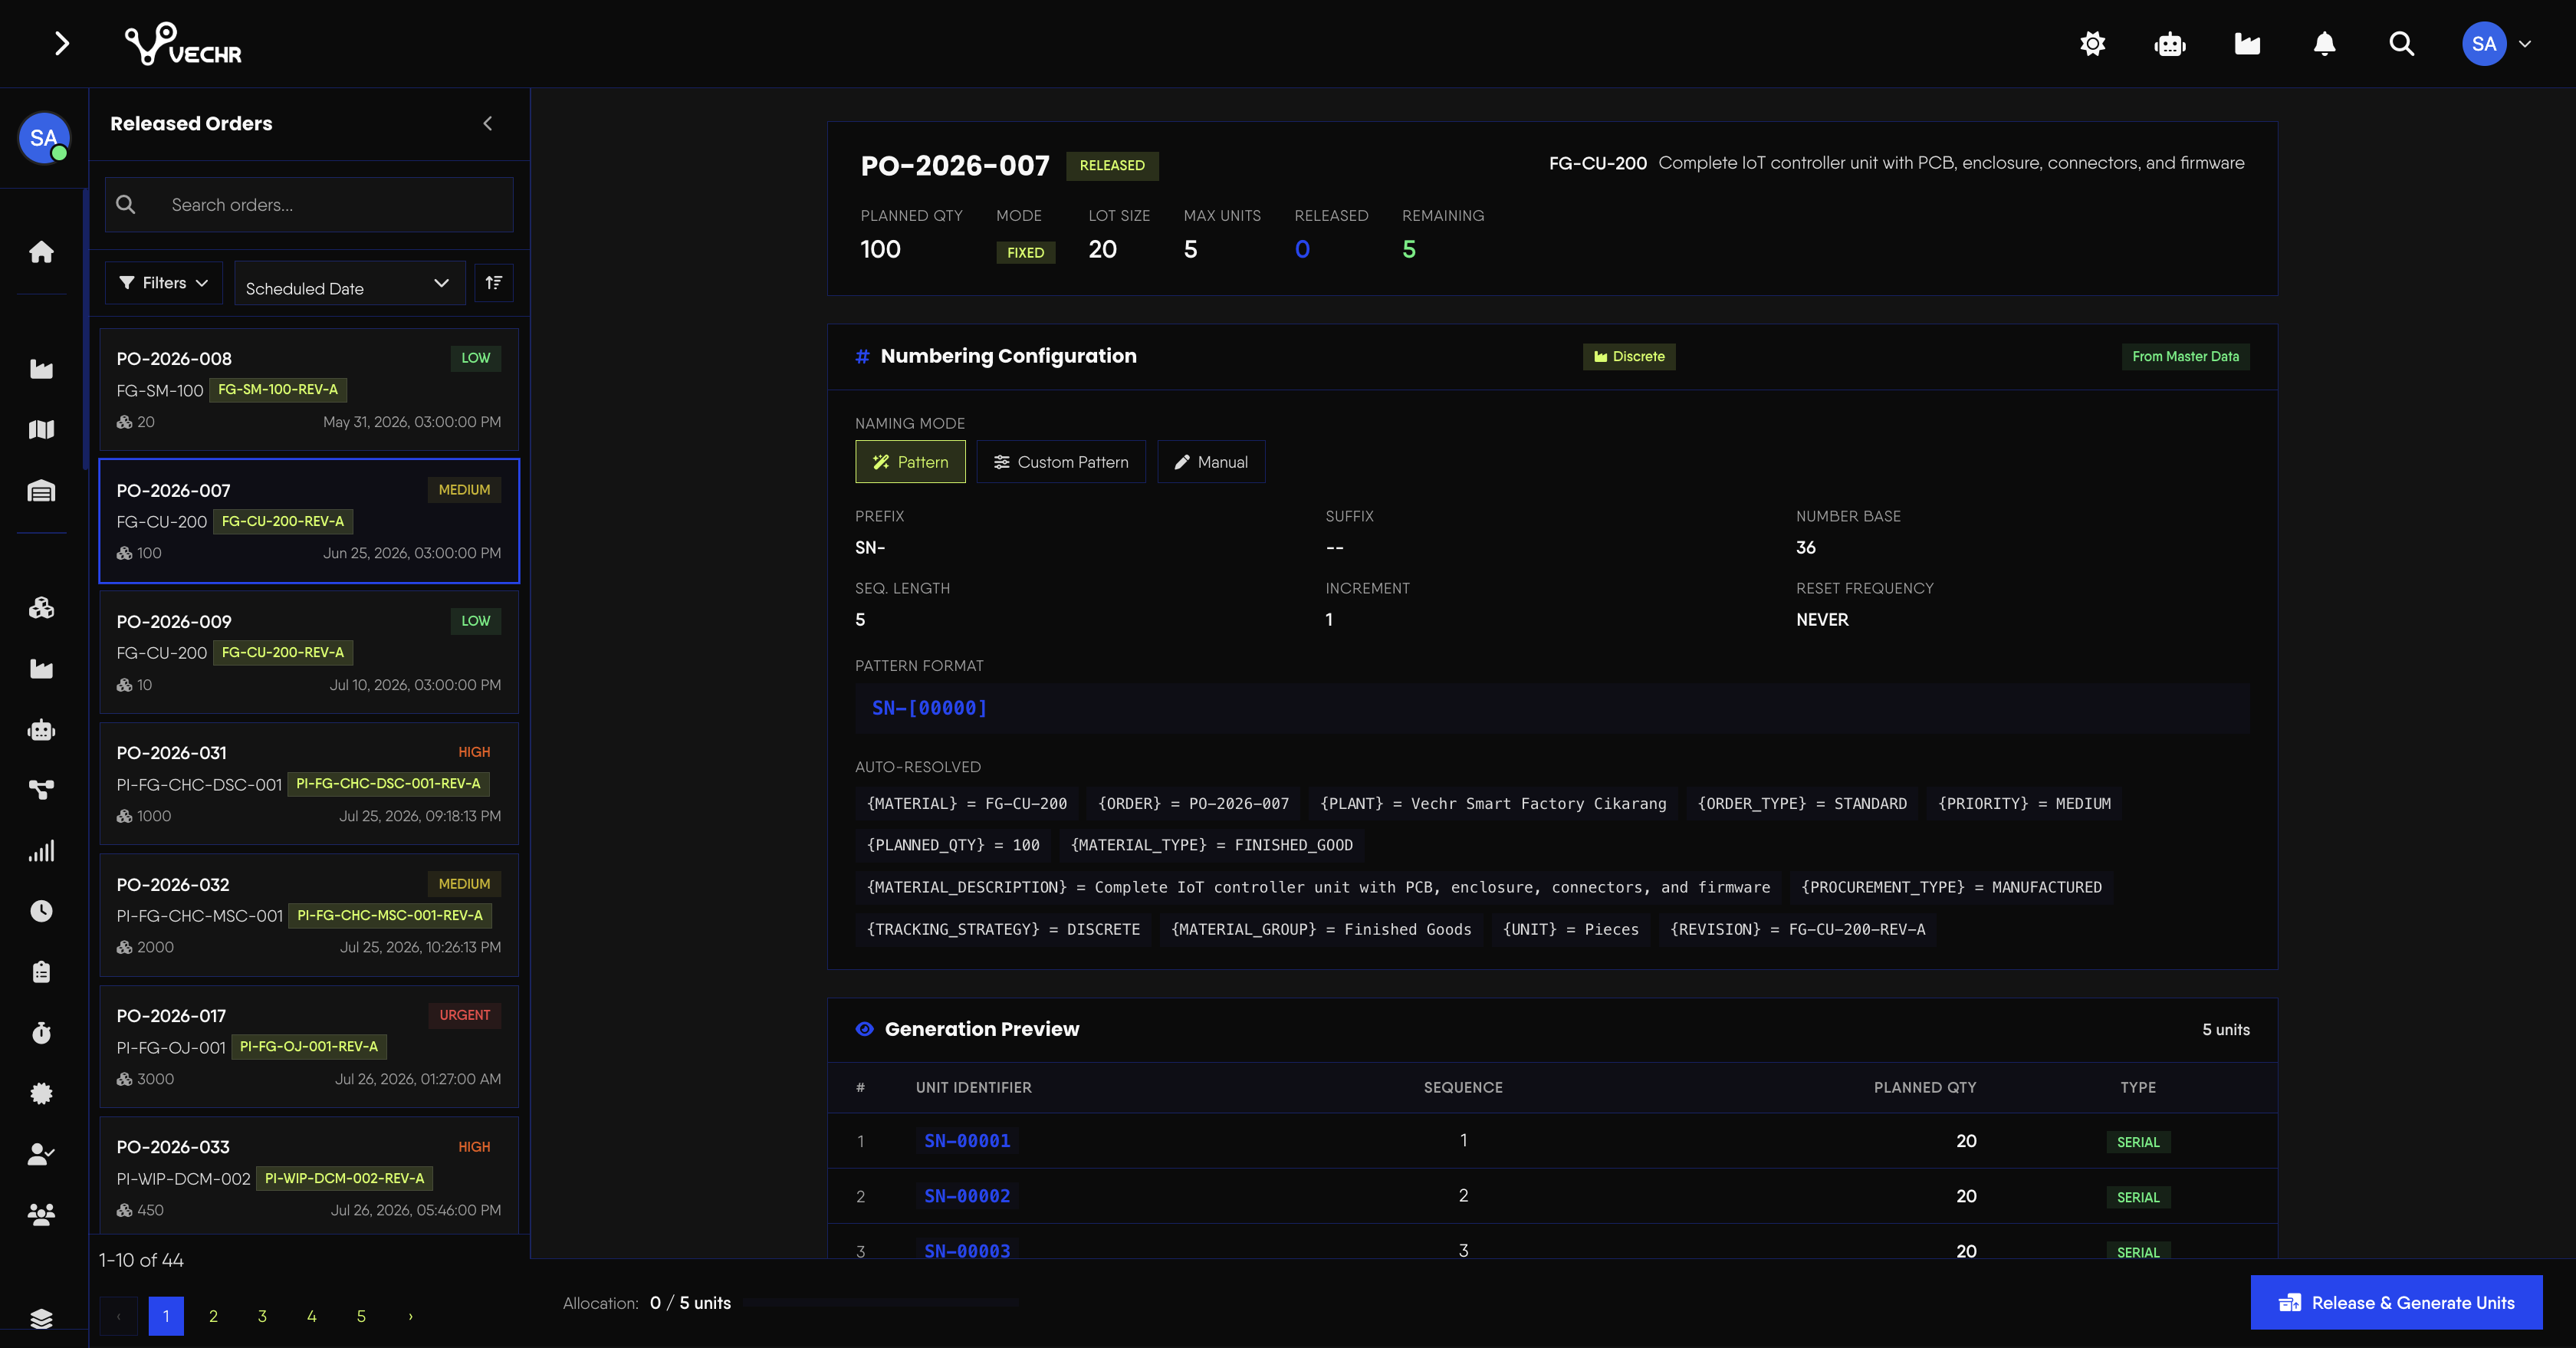This screenshot has width=2576, height=1348.
Task: Open the user-check icon in sidebar
Action: [x=41, y=1154]
